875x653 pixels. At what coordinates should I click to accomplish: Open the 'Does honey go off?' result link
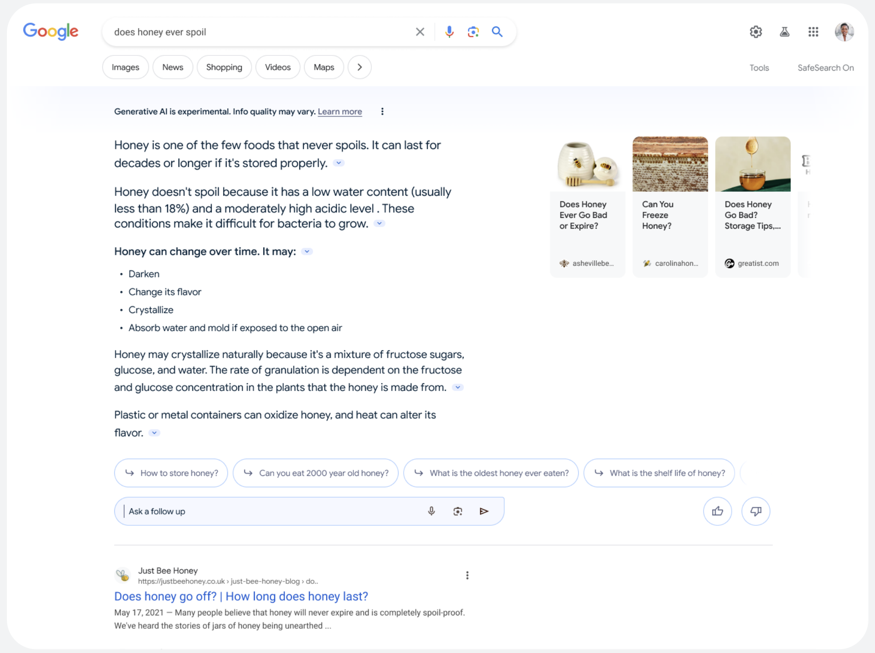(x=241, y=596)
